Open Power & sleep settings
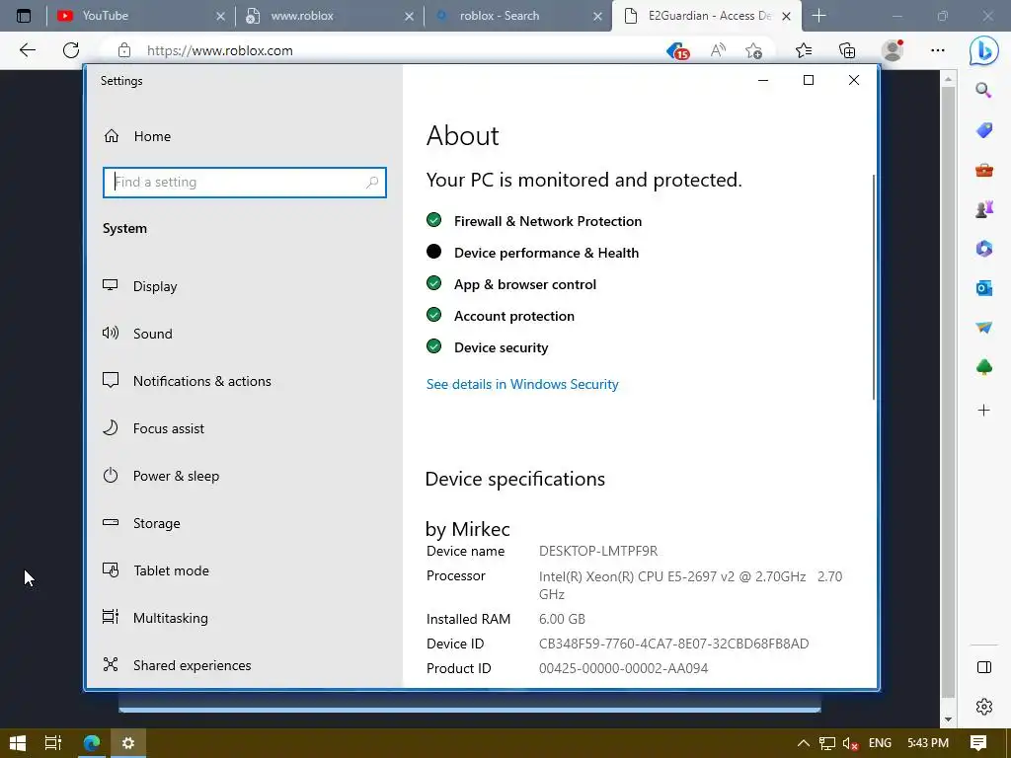Viewport: 1011px width, 758px height. 161,476
